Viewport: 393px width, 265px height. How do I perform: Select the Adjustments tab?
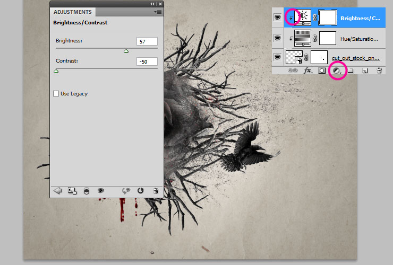click(x=73, y=12)
